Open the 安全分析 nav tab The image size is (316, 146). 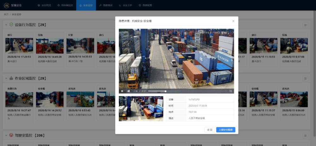[x=125, y=5]
